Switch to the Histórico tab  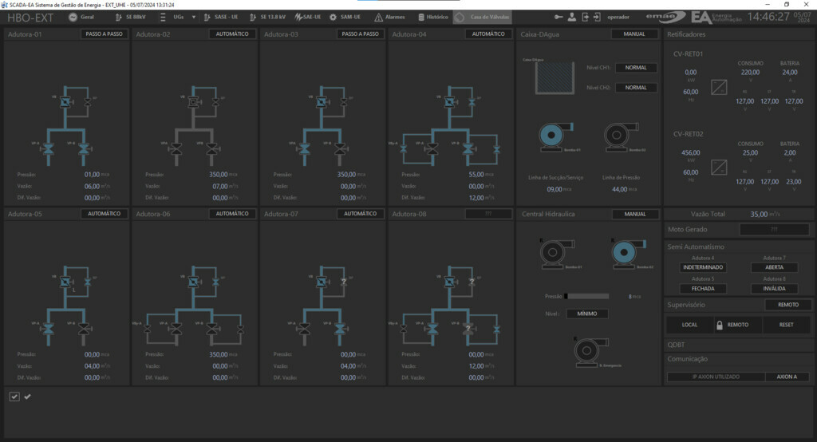[432, 17]
